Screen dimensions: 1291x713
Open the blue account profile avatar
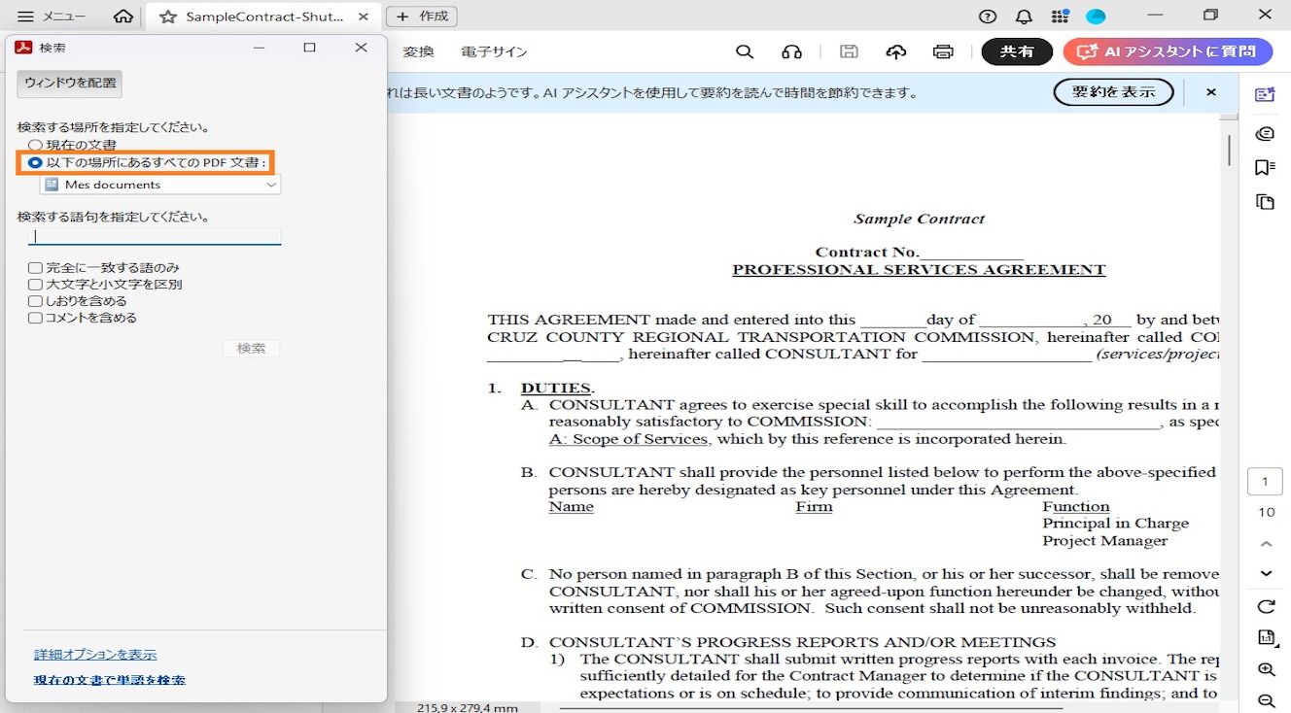tap(1096, 17)
